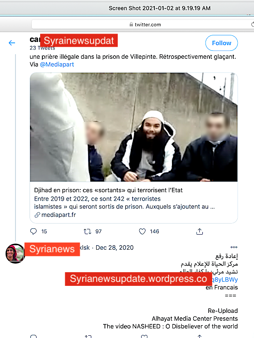The width and height of the screenshot is (254, 338).
Task: Open the shortened link ending in q8yLBWy
Action: pos(224,280)
